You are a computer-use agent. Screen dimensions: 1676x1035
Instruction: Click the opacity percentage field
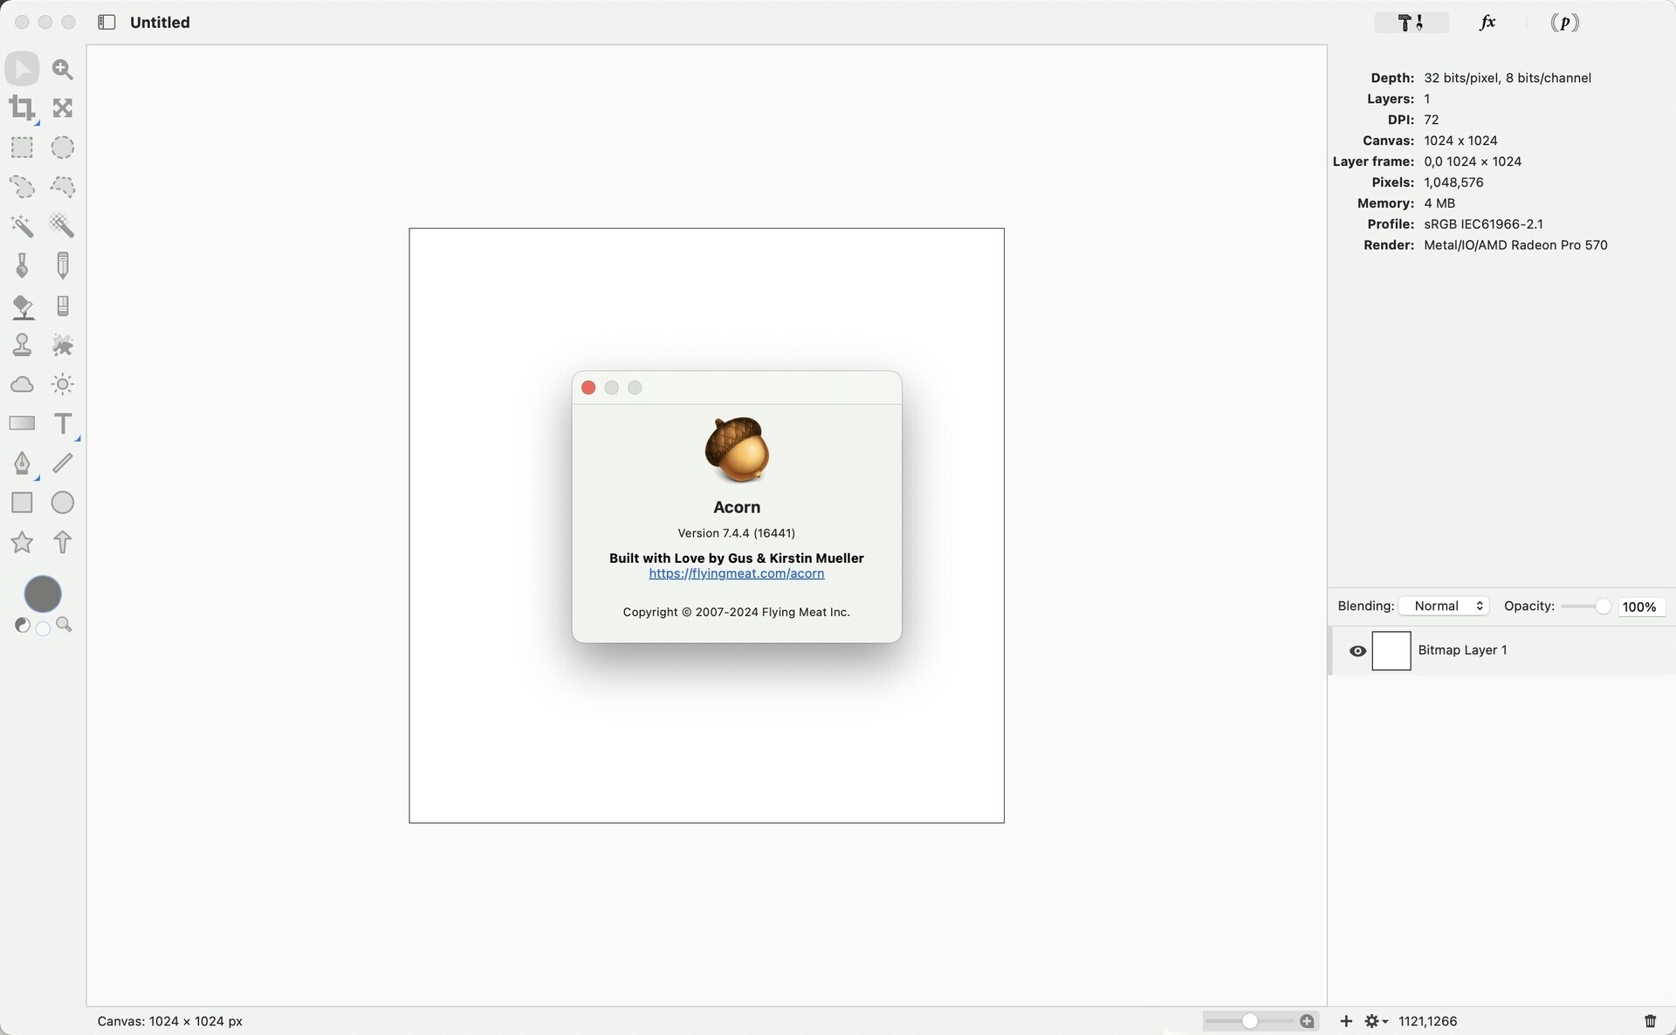1640,607
